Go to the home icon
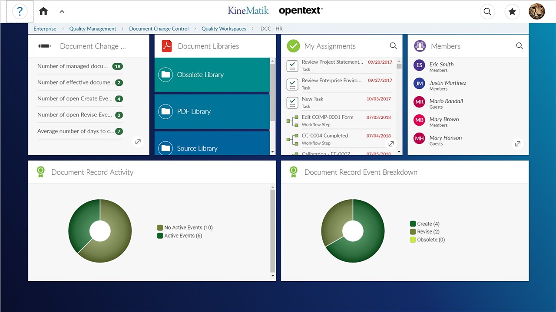The width and height of the screenshot is (556, 312). tap(43, 11)
